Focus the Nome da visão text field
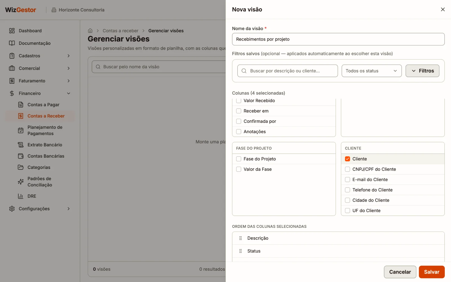Viewport: 451px width, 282px height. pyautogui.click(x=338, y=39)
